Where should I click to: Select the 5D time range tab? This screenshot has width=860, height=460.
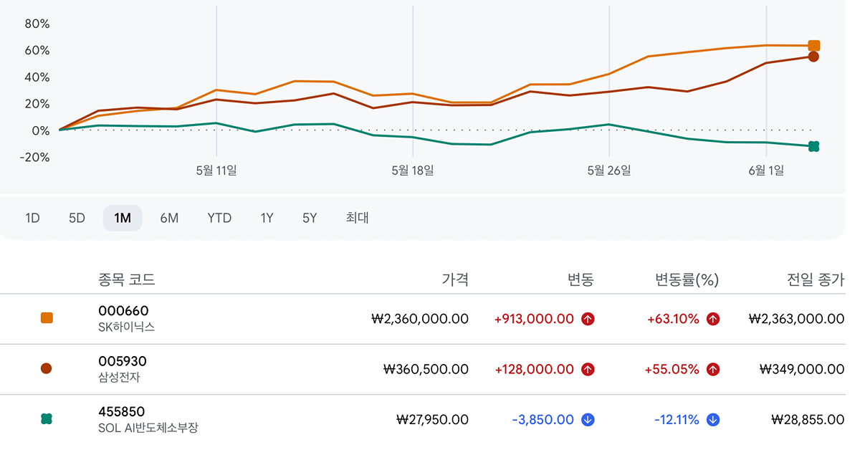77,218
